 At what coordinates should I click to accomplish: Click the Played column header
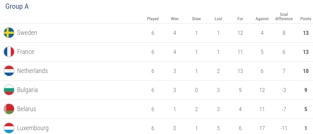tap(153, 19)
